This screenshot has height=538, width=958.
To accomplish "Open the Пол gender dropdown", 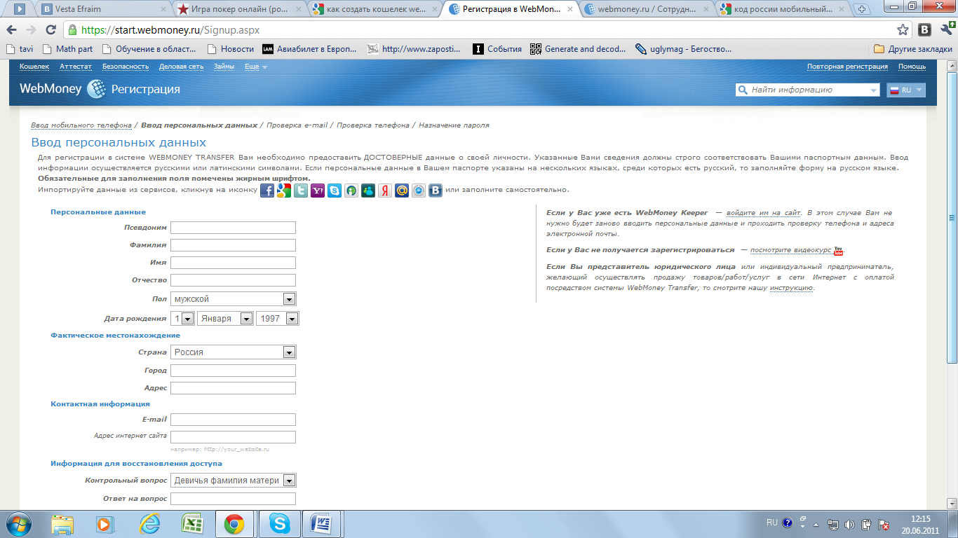I will [289, 299].
